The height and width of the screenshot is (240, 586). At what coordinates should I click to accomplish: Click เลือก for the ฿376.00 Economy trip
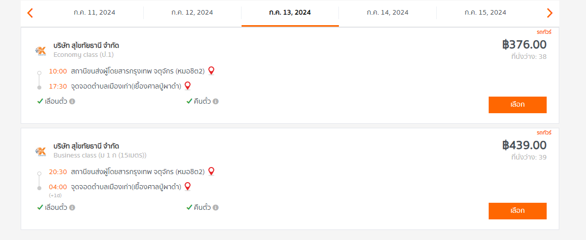pyautogui.click(x=517, y=105)
